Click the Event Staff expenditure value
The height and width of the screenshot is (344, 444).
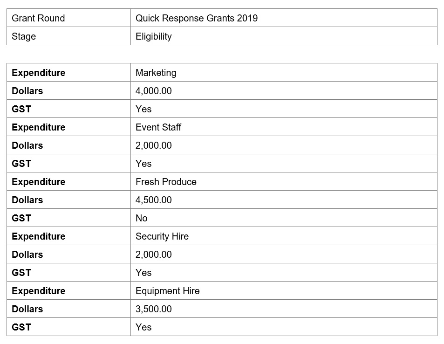tap(158, 127)
